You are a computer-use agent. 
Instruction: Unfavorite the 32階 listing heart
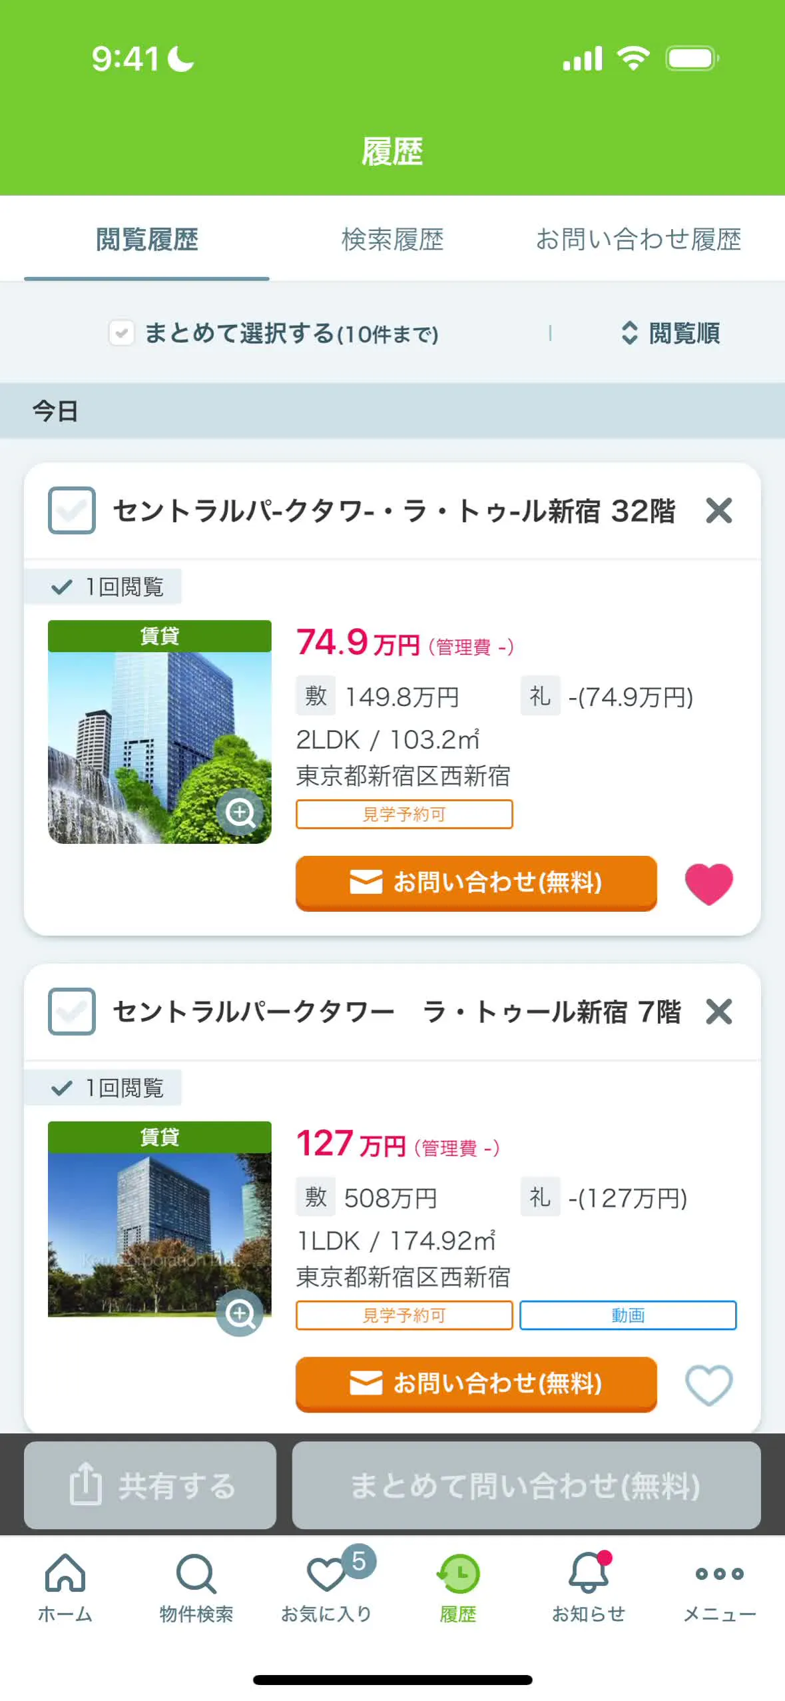click(x=708, y=883)
